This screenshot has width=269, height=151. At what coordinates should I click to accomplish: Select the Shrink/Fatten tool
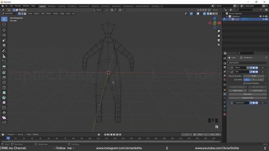(4, 112)
